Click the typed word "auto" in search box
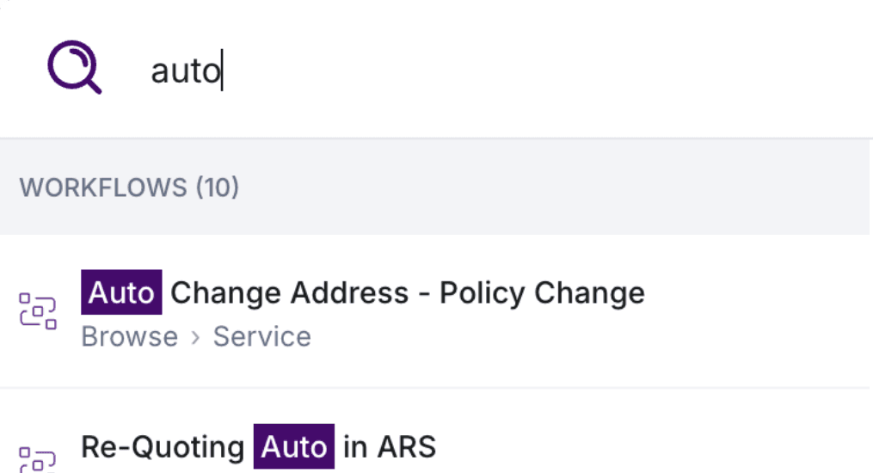 [x=185, y=71]
